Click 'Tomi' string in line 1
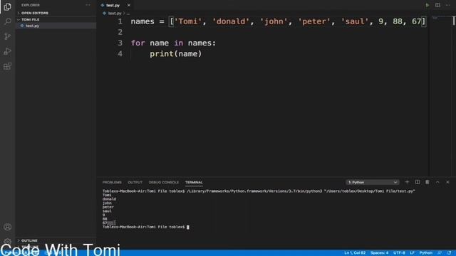The image size is (456, 256). coord(187,21)
